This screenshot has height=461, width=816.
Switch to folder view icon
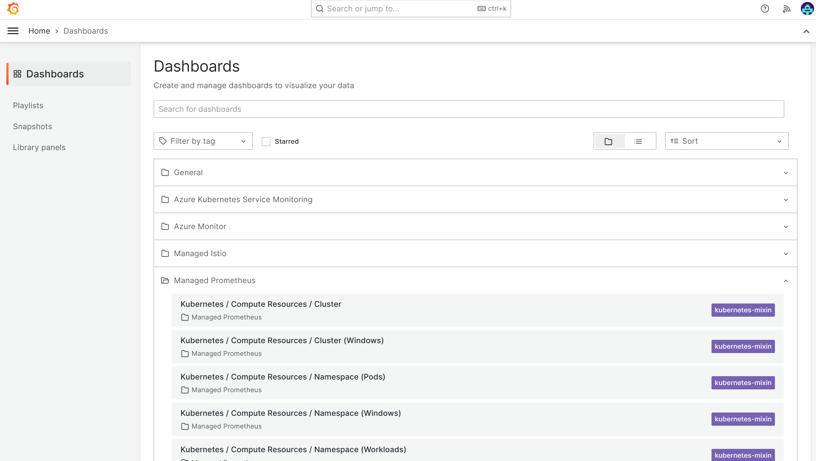click(x=608, y=141)
